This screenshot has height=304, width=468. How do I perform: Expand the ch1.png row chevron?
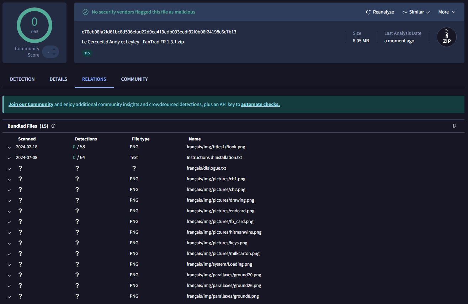[10, 179]
